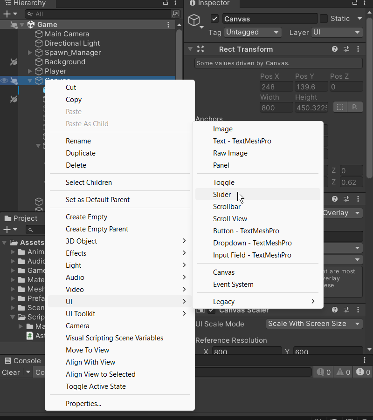This screenshot has height=420, width=373.
Task: Open the Layer dropdown showing UI
Action: pos(337,33)
